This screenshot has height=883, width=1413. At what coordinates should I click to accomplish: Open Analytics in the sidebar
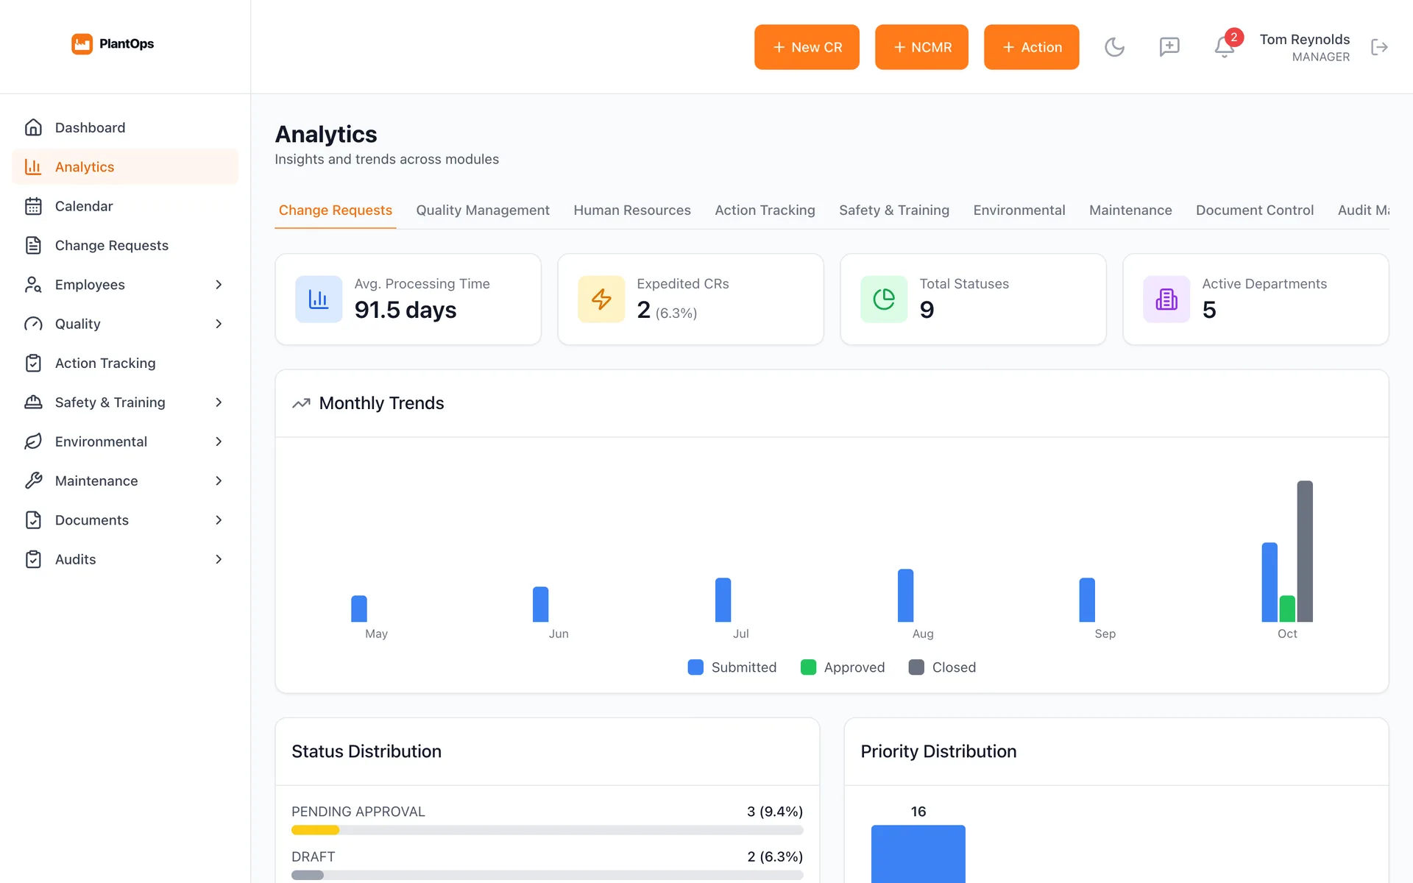point(125,167)
